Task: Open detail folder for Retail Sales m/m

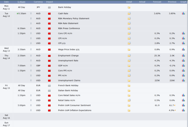Action: click(x=129, y=100)
